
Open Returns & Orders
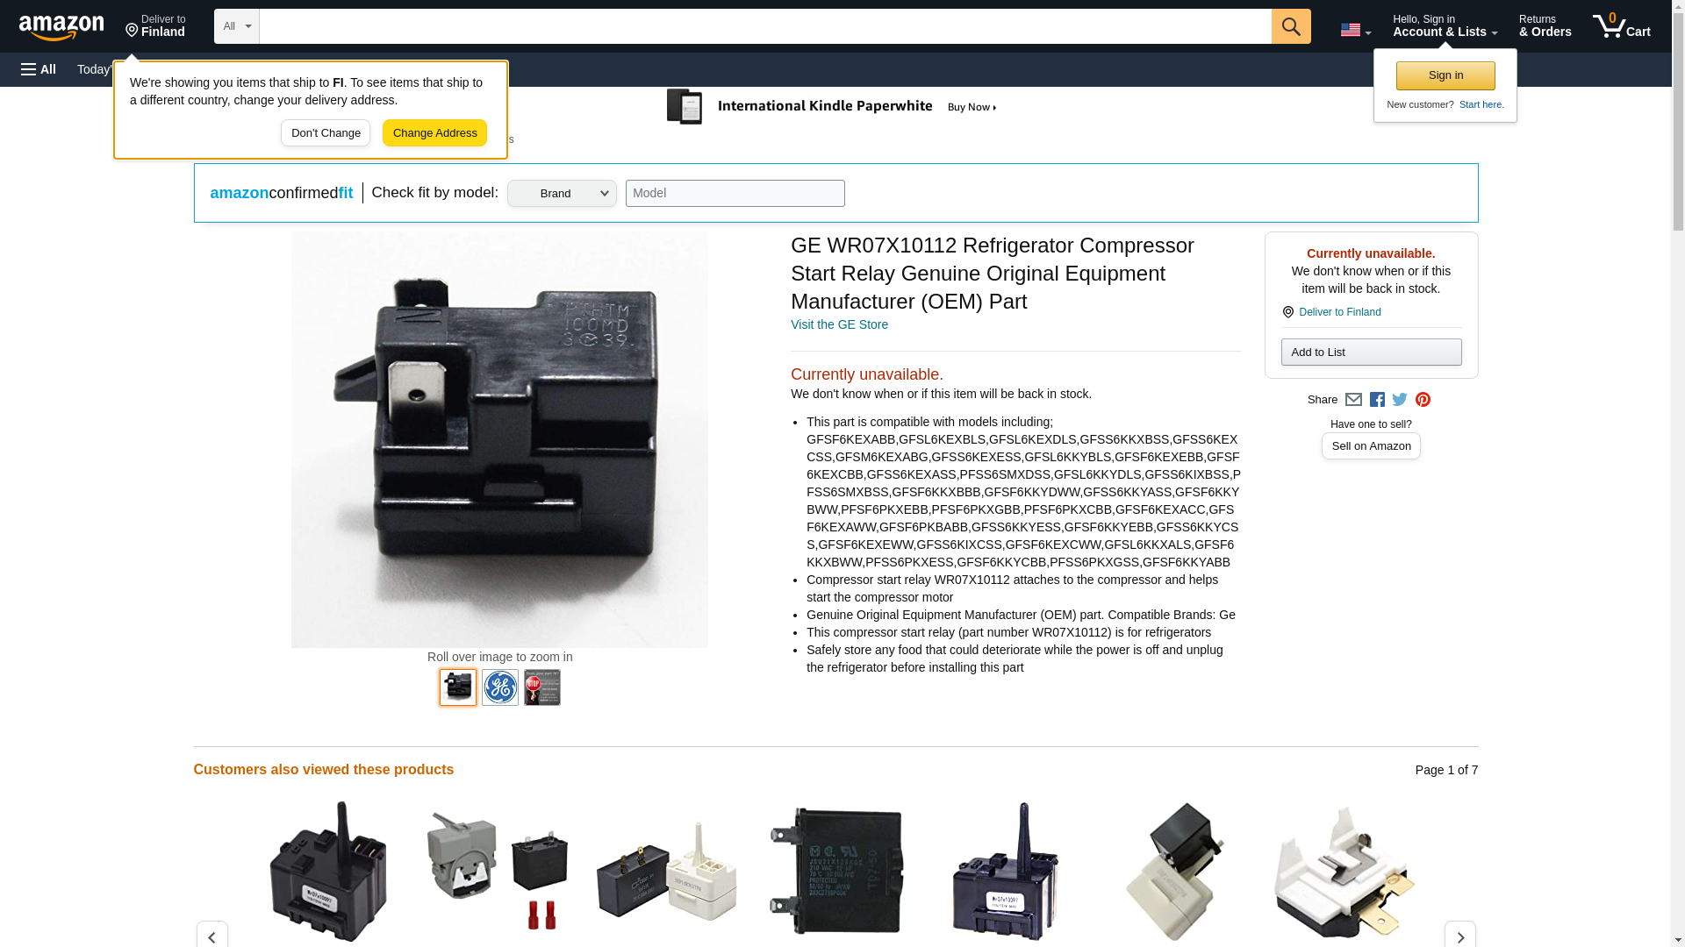point(1545,26)
